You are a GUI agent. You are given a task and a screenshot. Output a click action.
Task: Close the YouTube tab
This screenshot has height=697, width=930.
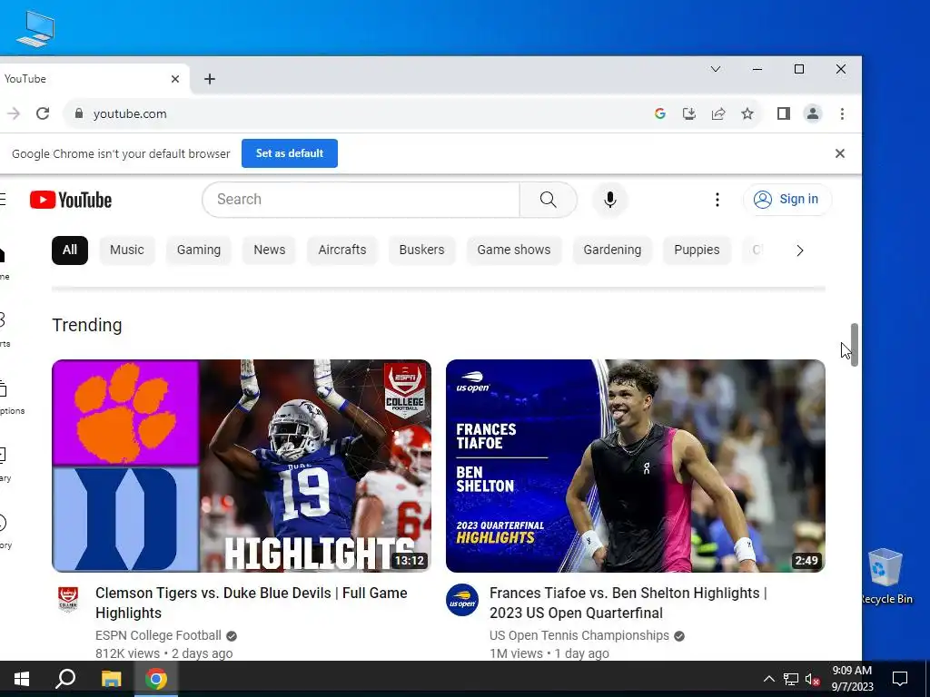click(x=175, y=79)
